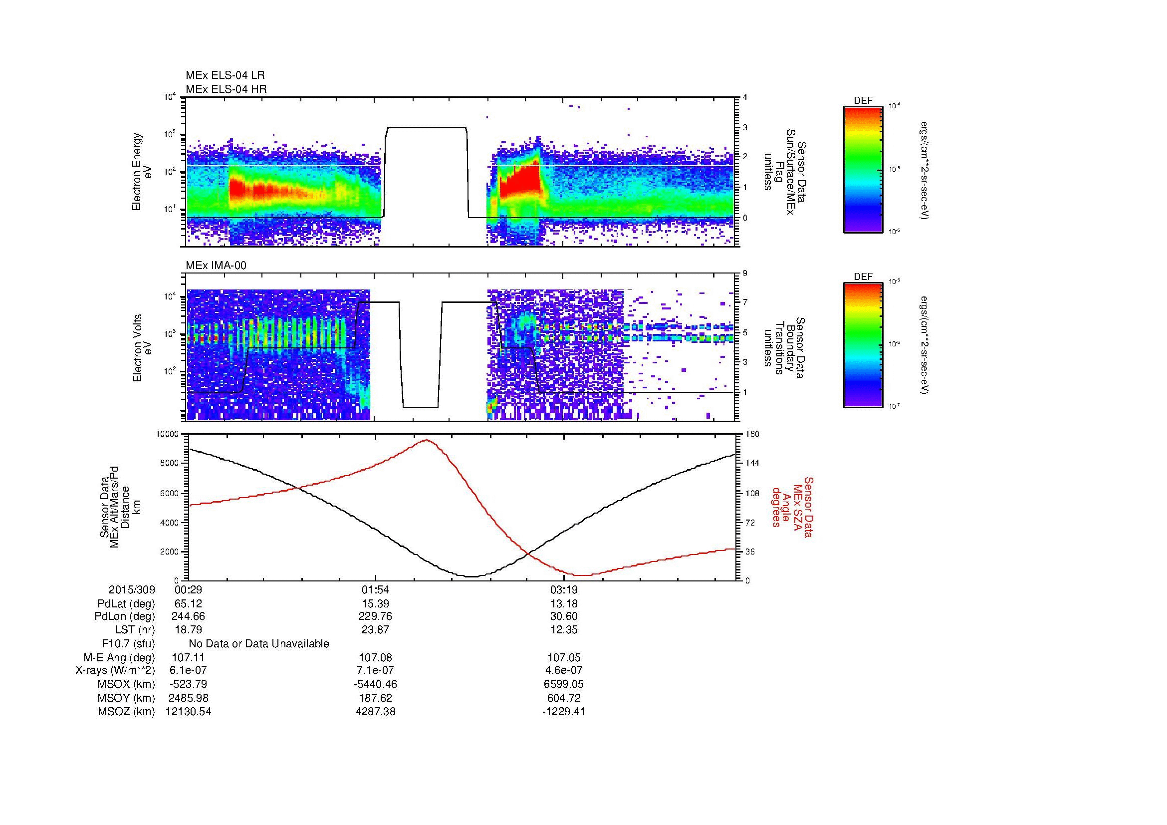Click 'No Data or Data Unavailable' text
The image size is (1167, 825).
click(x=259, y=644)
